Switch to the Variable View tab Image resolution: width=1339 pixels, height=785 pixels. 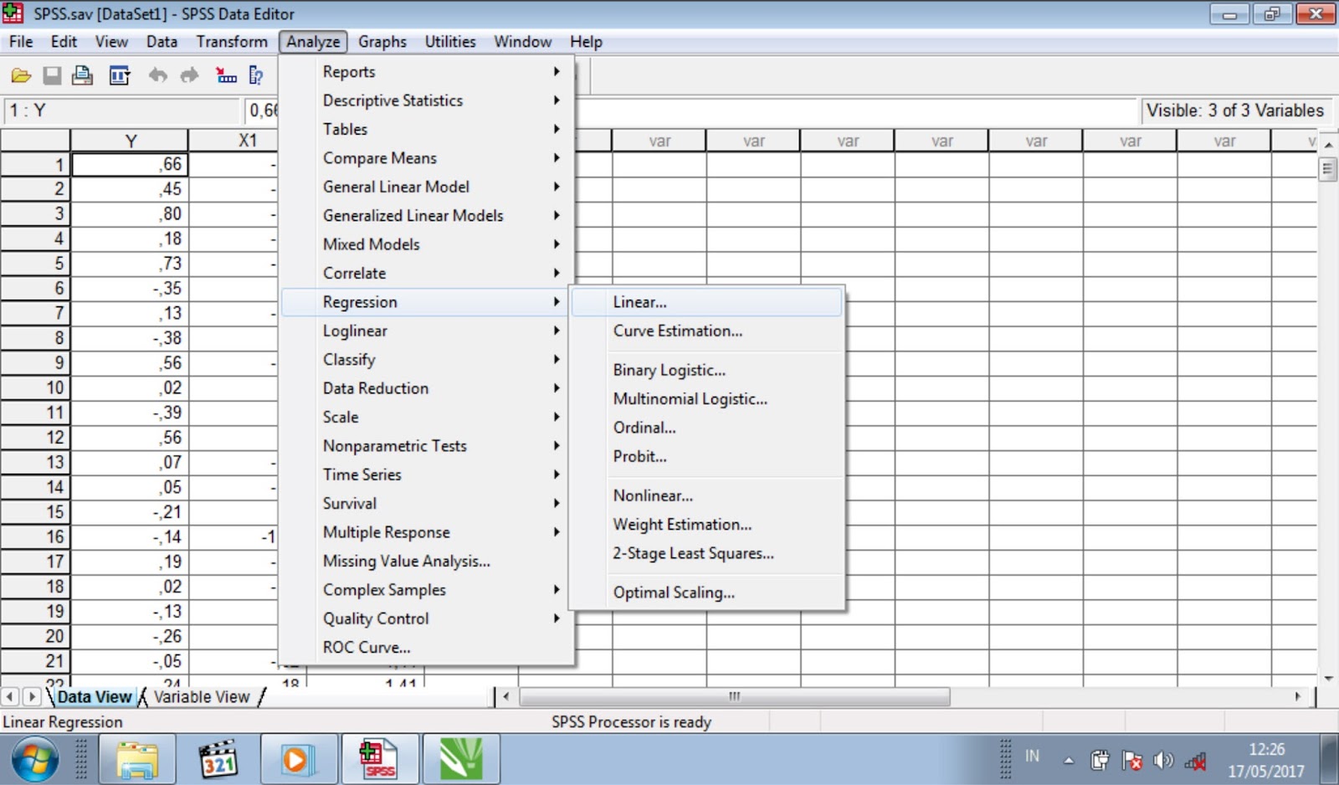tap(202, 697)
